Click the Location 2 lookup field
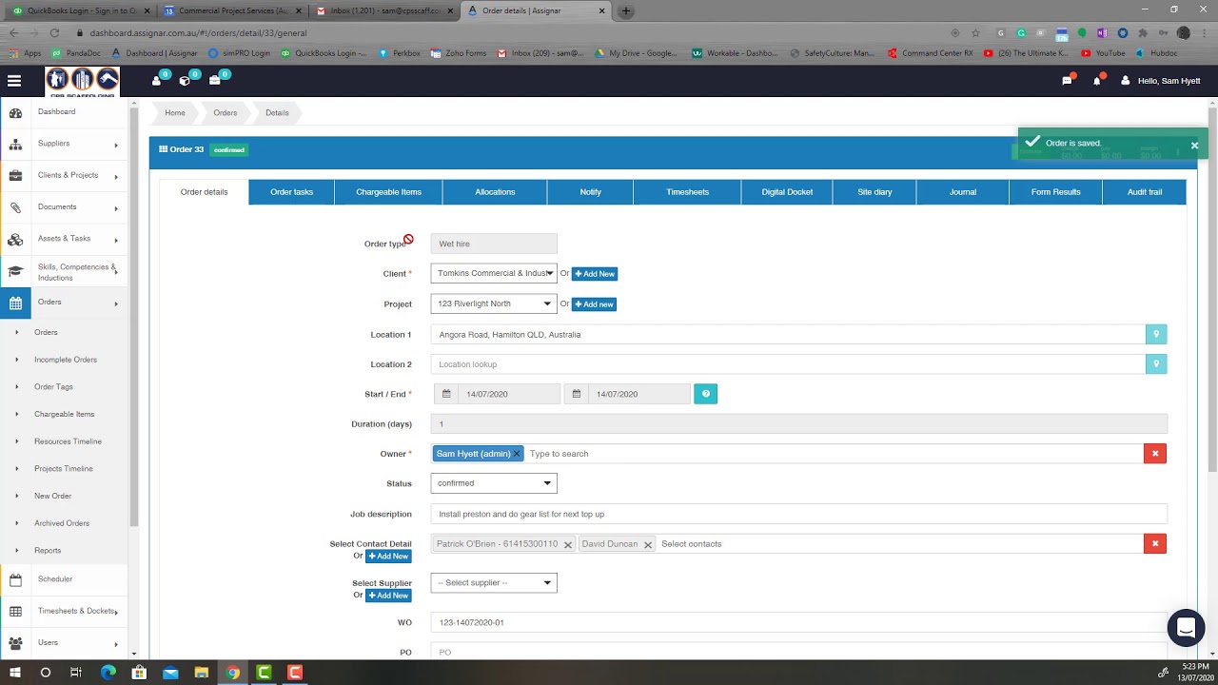The width and height of the screenshot is (1218, 685). (x=788, y=364)
